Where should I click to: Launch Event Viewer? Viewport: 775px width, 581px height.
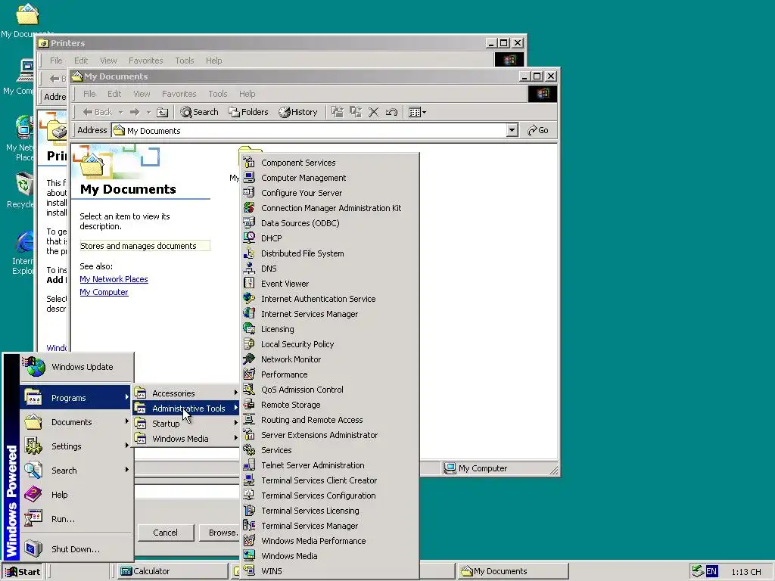(x=330, y=284)
